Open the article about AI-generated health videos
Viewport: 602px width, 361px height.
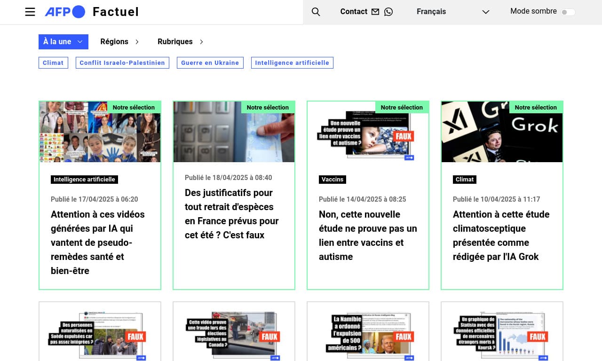click(x=98, y=242)
